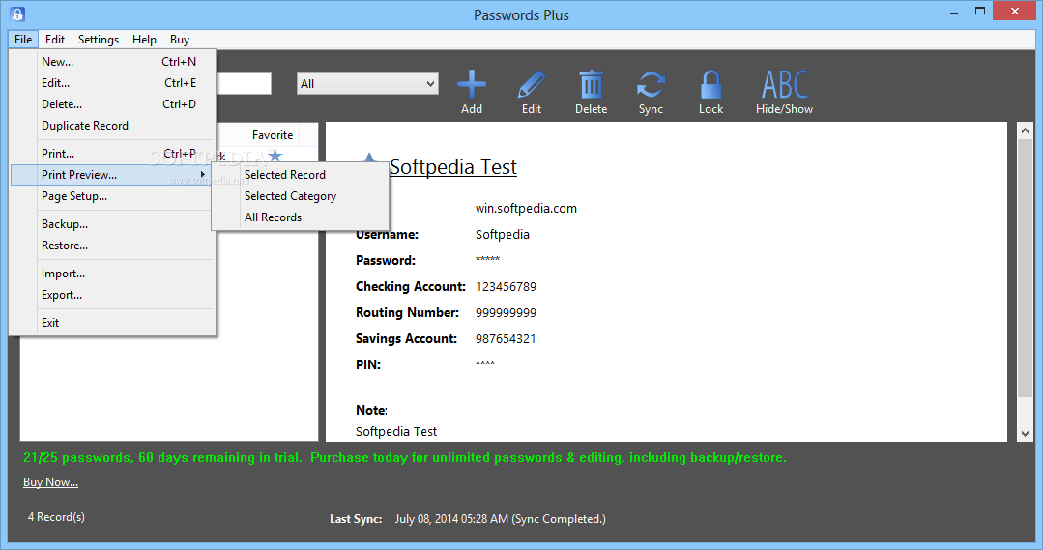Screen dimensions: 1043x550
Task: Click the Buy Now... link
Action: click(x=50, y=482)
